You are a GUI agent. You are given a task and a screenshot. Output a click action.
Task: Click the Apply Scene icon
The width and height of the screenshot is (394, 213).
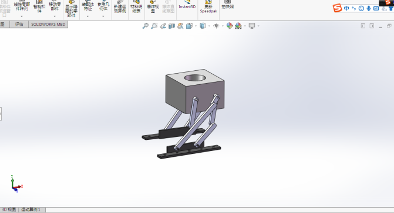[x=238, y=26]
